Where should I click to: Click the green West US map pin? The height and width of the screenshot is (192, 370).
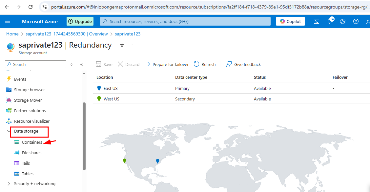(124, 160)
